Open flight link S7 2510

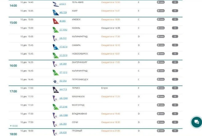click(x=63, y=55)
